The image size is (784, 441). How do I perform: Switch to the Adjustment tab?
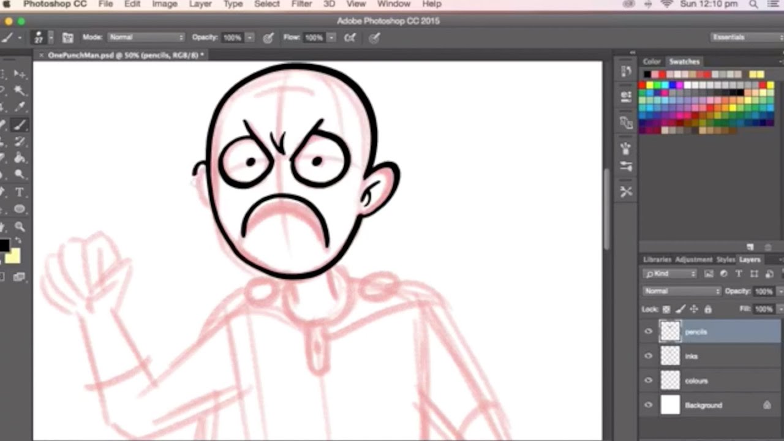[694, 260]
